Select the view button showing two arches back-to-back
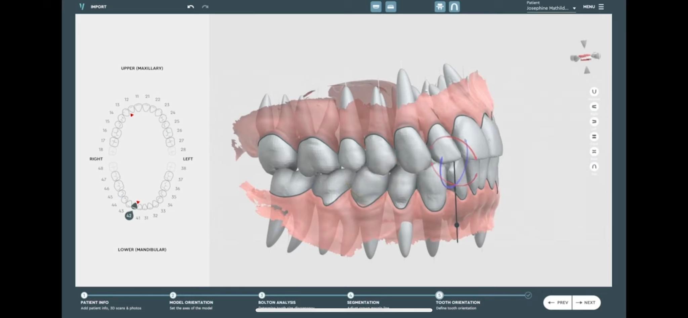Image resolution: width=688 pixels, height=318 pixels. [x=594, y=151]
